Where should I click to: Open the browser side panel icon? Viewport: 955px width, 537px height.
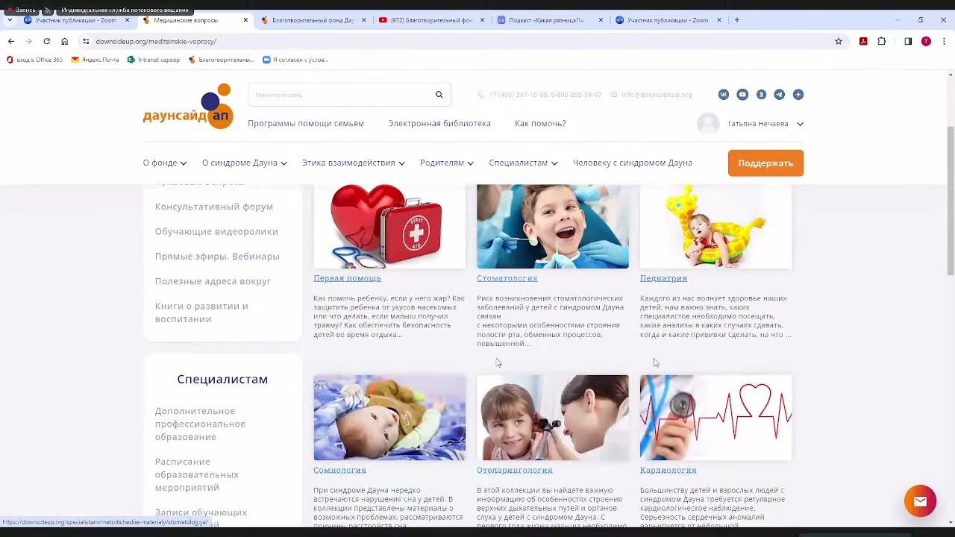pos(908,42)
